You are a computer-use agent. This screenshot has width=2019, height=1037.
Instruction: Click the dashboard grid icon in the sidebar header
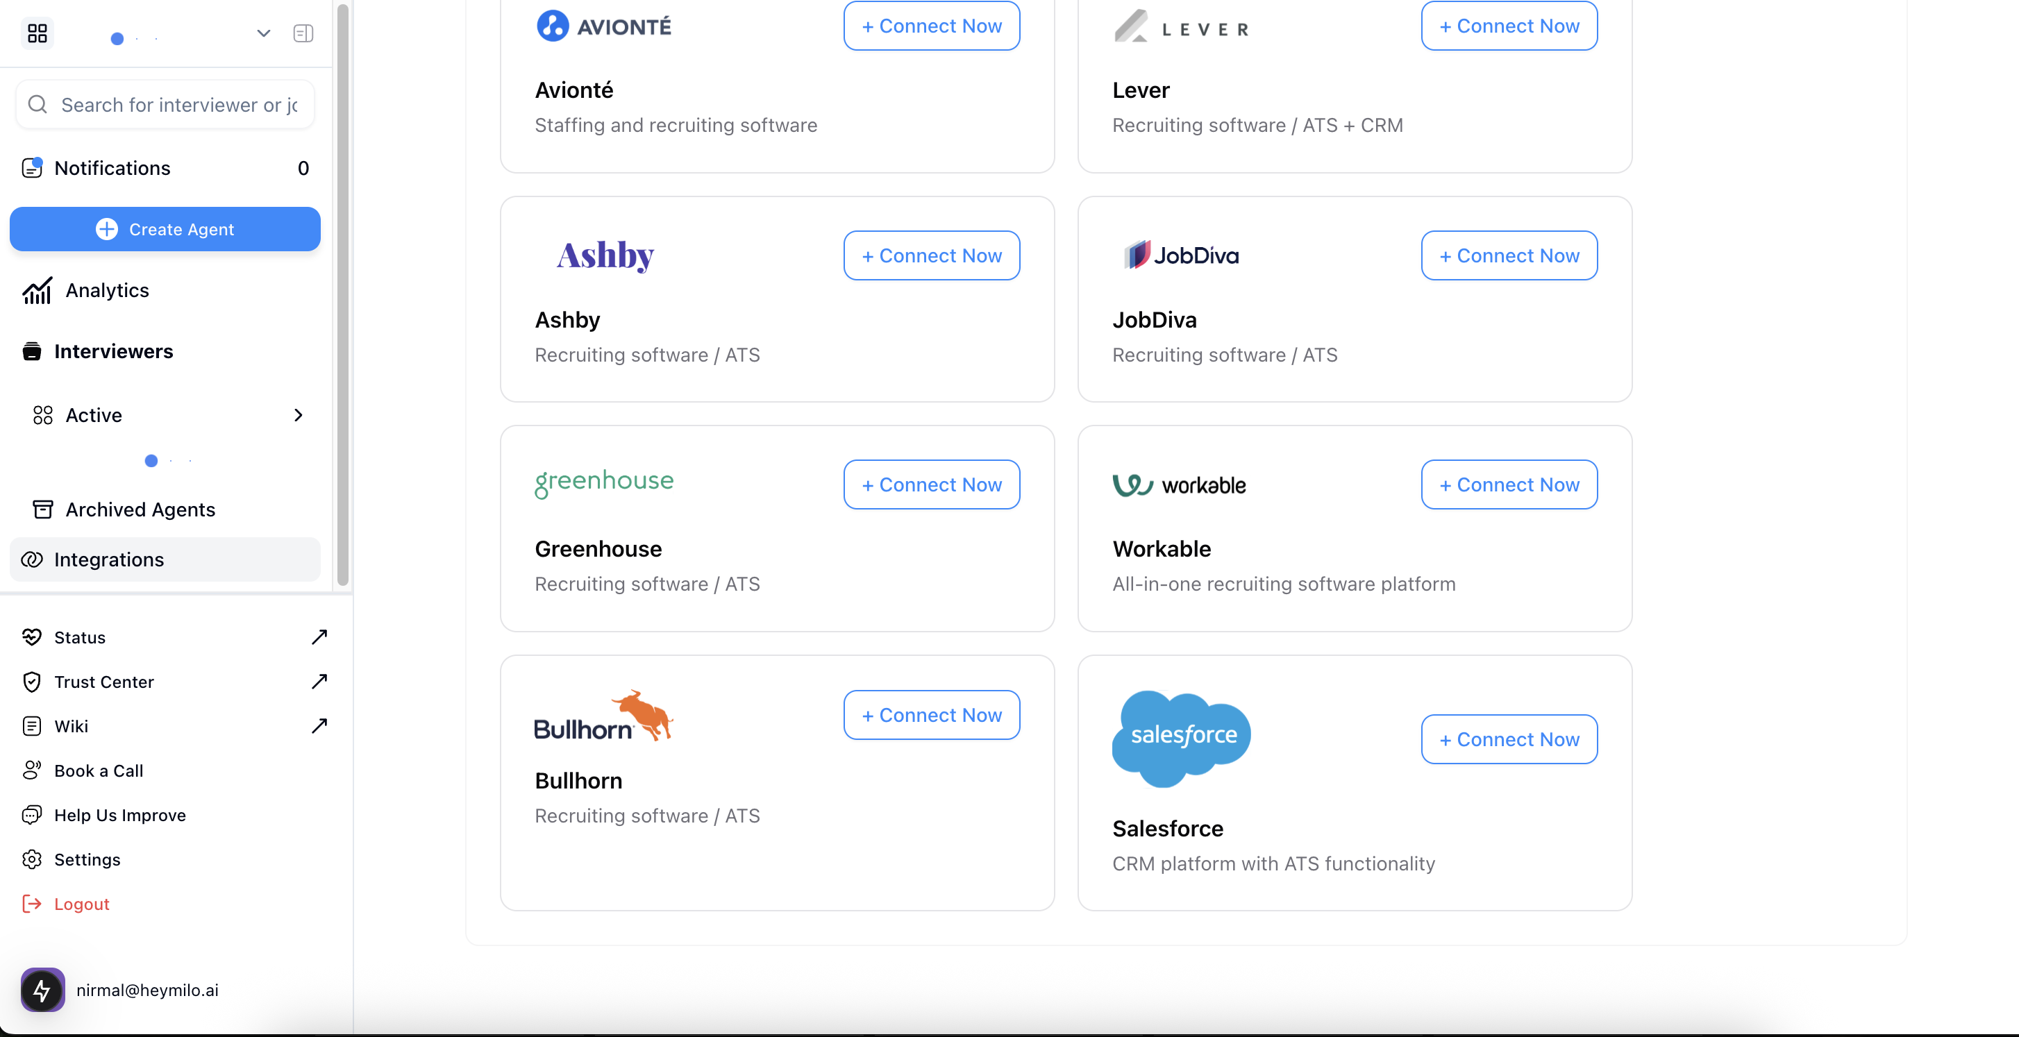pos(37,33)
